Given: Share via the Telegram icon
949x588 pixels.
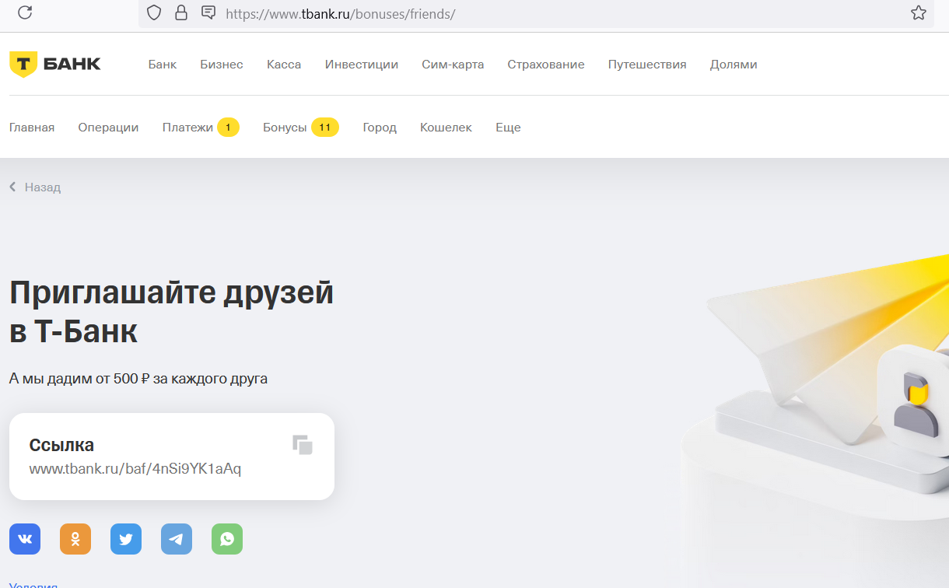Looking at the screenshot, I should pos(177,539).
